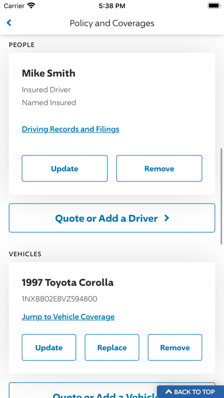
Task: Update the 1997 Toyota Corolla
Action: [x=49, y=348]
